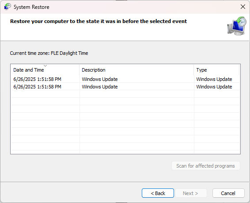Click second row's Windows Update description
This screenshot has height=203, width=250.
(x=100, y=87)
